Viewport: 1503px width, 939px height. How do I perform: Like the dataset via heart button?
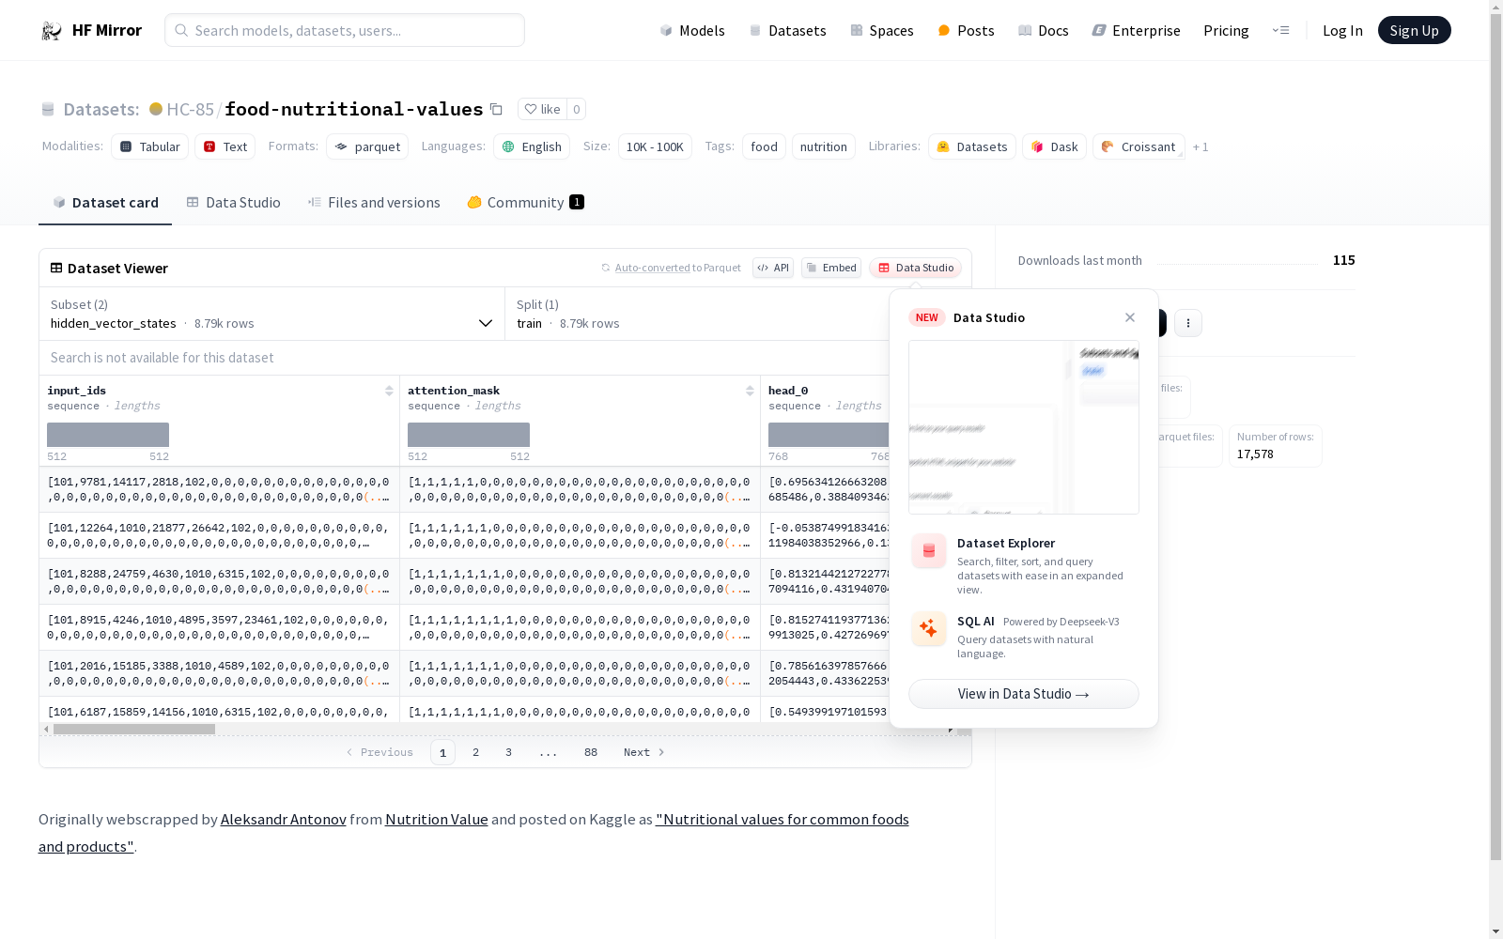(x=542, y=109)
